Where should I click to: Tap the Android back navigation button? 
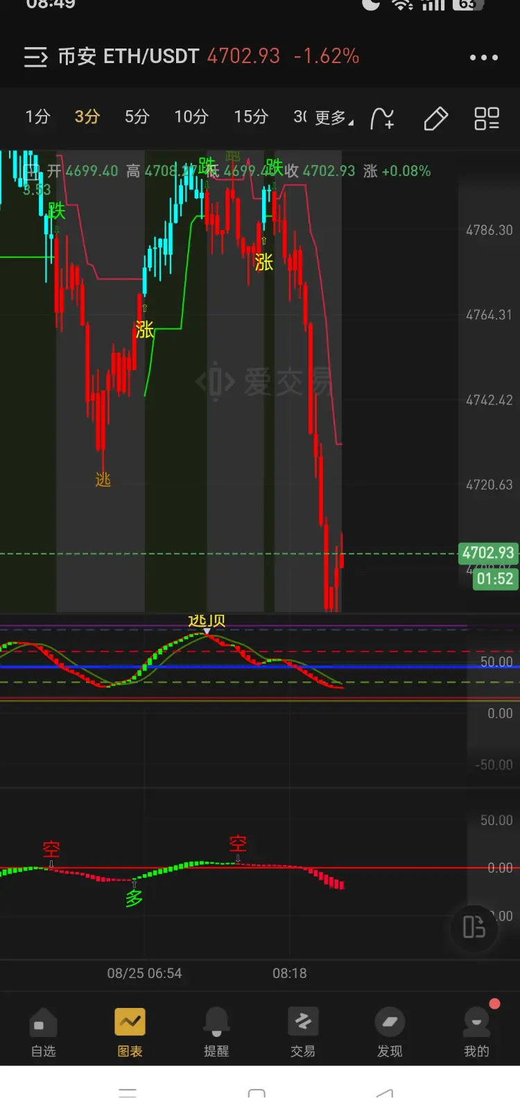(x=385, y=1092)
